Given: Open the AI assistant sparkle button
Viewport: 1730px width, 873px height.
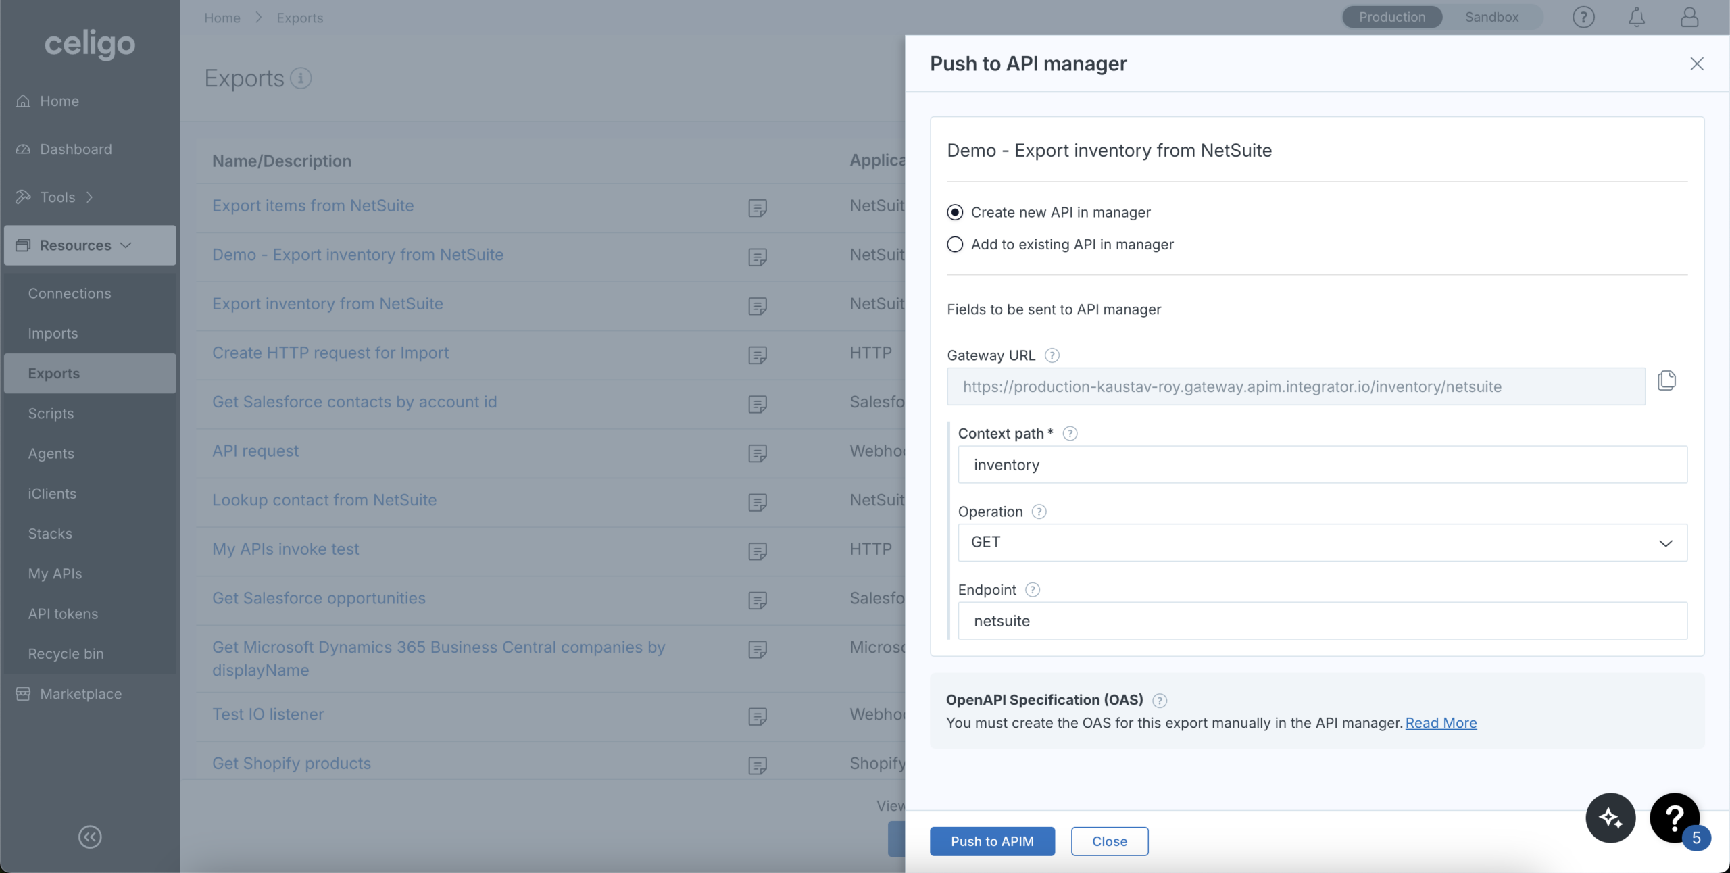Looking at the screenshot, I should pyautogui.click(x=1610, y=818).
